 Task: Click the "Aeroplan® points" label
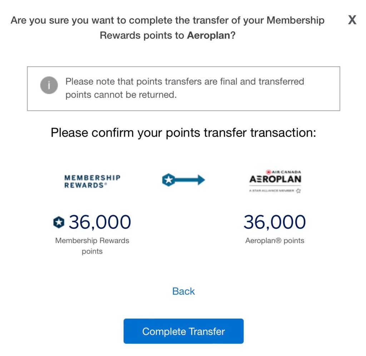274,241
